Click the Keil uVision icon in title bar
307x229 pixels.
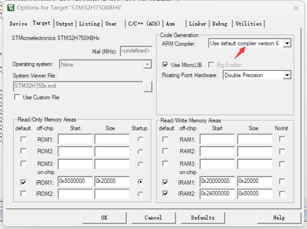(x=10, y=8)
